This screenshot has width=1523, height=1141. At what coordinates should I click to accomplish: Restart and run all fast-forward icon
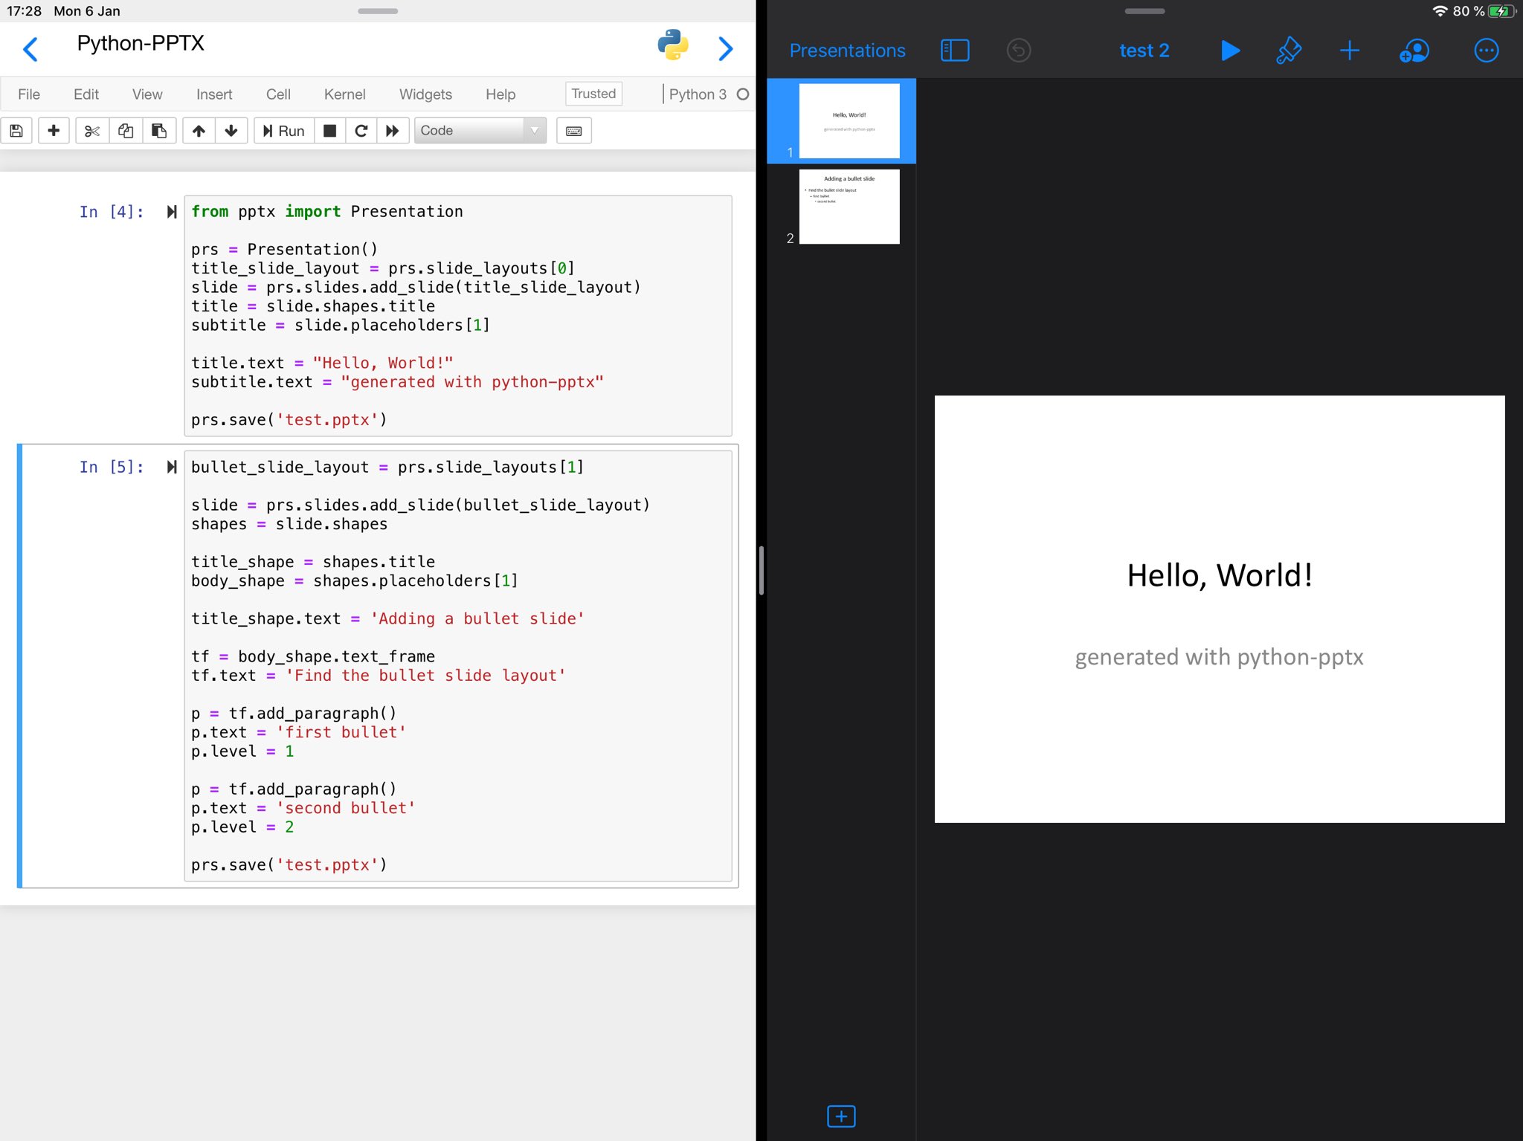pyautogui.click(x=393, y=131)
